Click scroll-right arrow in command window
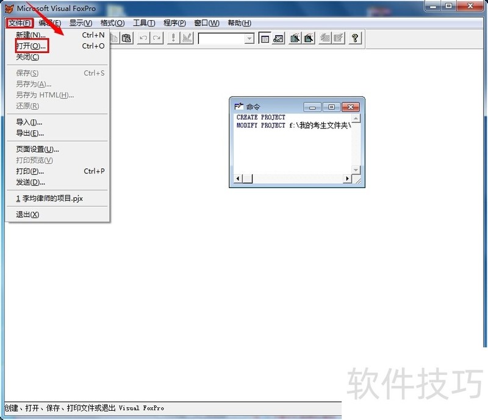This screenshot has width=488, height=420. tap(347, 178)
